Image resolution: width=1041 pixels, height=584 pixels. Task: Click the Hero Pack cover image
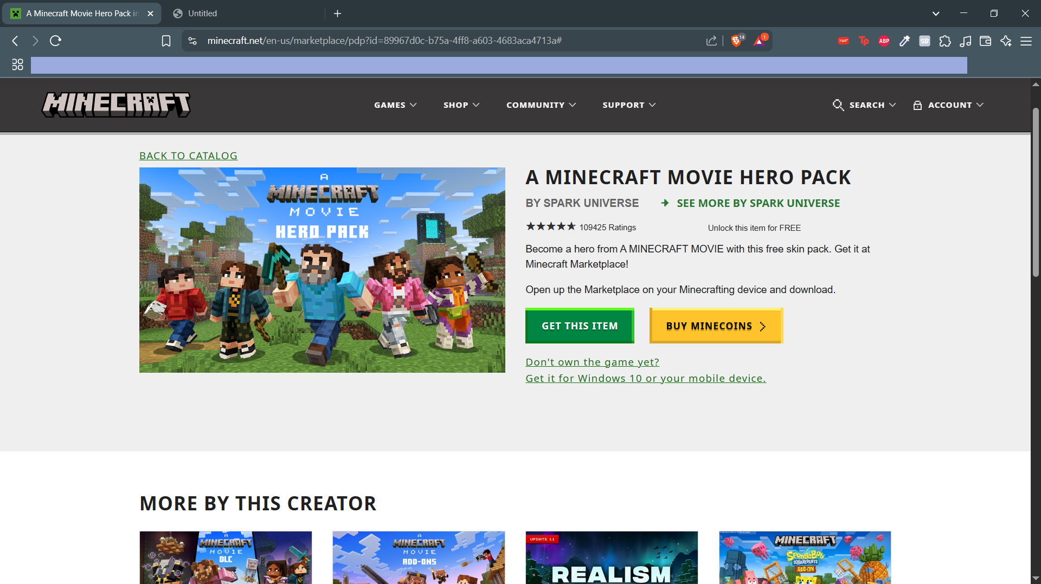[x=322, y=270]
